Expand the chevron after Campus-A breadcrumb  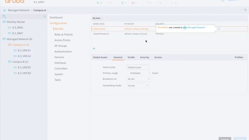[48, 10]
